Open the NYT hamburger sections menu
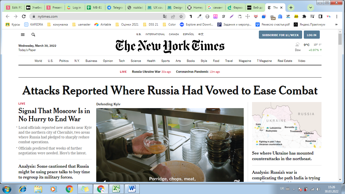 [23, 35]
